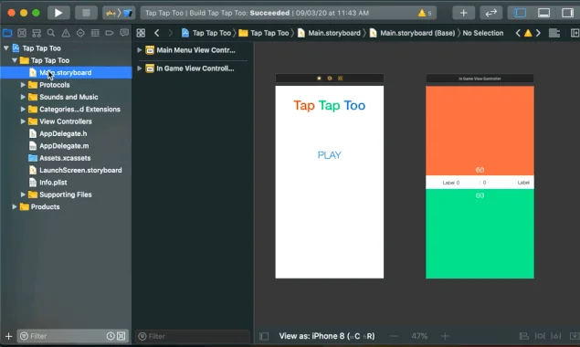Viewport: 580px width, 347px height.
Task: Go forward in editor history
Action: tap(171, 33)
